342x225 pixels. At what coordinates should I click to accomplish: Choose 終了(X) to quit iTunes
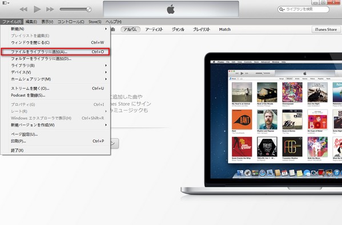tap(55, 150)
